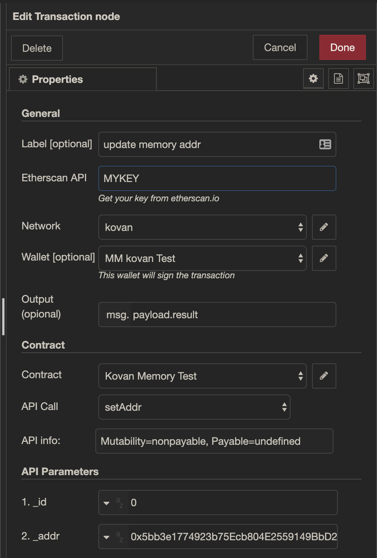
Task: Edit the Kovan Memory Test contract pencil
Action: pos(324,376)
